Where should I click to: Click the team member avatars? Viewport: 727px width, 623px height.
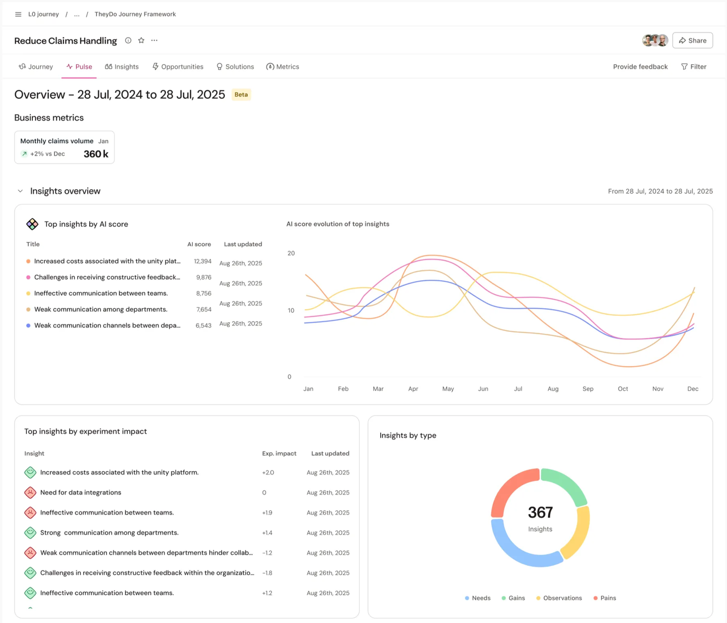click(x=655, y=40)
